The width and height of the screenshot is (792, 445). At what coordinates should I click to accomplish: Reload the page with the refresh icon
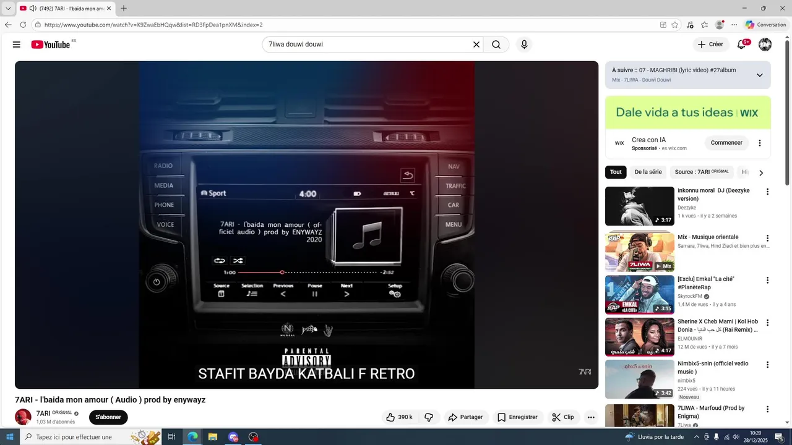click(23, 25)
